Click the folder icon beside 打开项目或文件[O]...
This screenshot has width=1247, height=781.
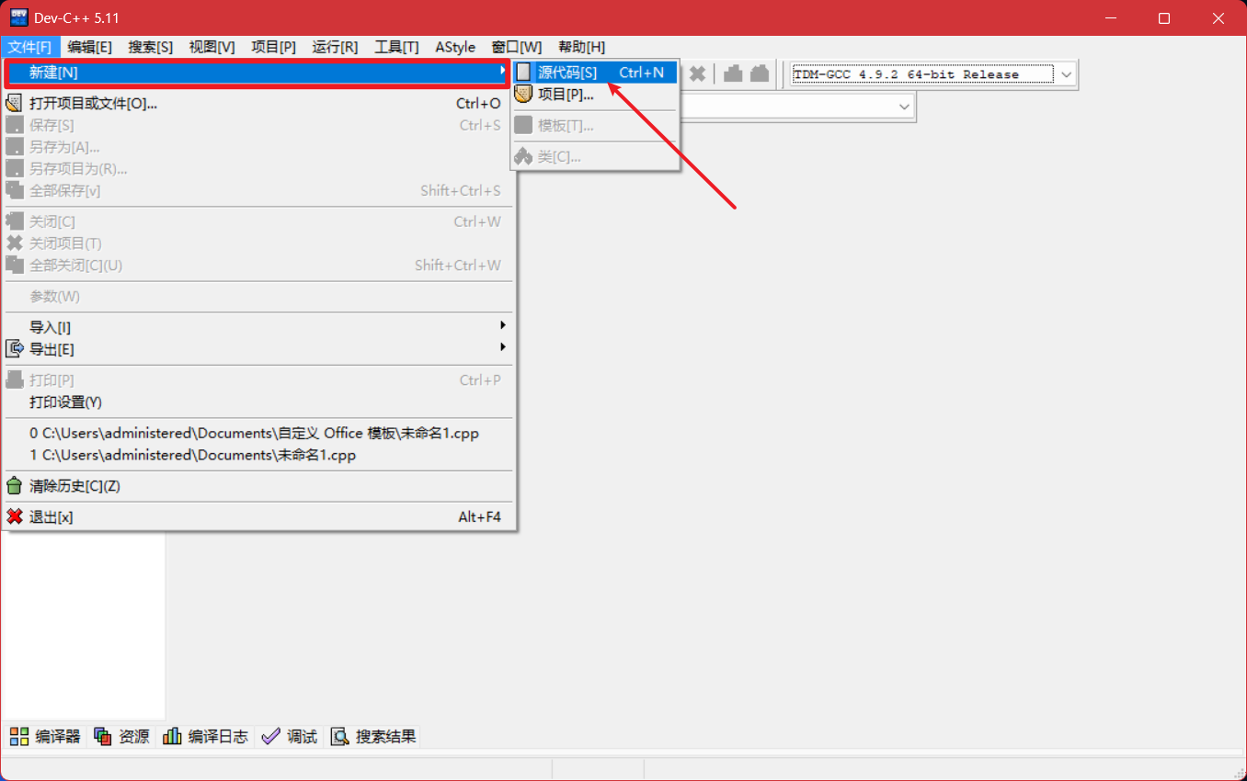(14, 104)
